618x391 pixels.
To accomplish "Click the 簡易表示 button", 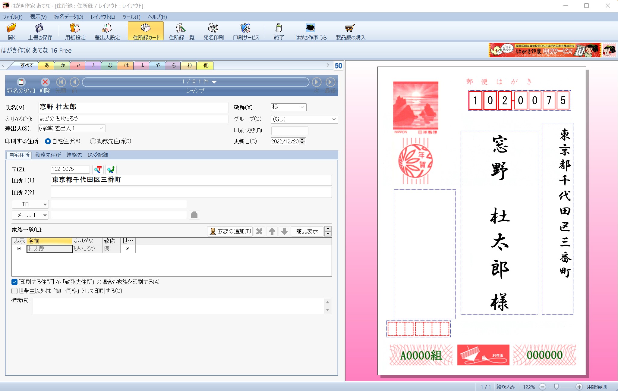I will click(307, 231).
